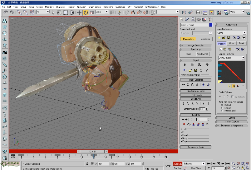Open the Hierarchy panel tab icon
This screenshot has width=251, height=170.
(x=193, y=20)
